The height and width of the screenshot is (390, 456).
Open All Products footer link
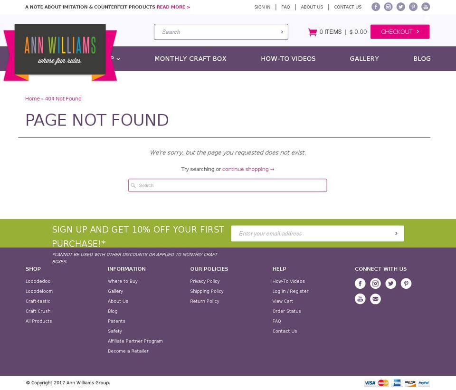click(38, 321)
